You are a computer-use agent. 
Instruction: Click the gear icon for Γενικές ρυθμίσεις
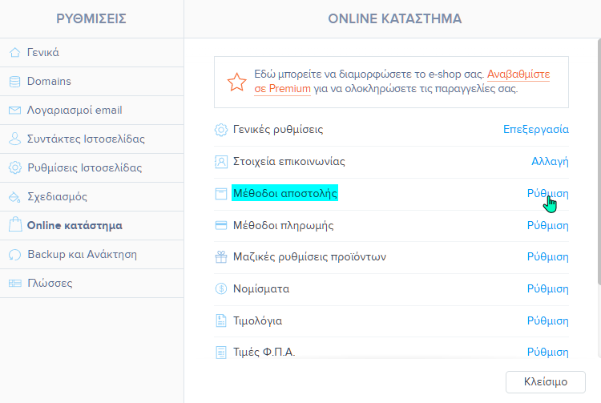pyautogui.click(x=221, y=130)
